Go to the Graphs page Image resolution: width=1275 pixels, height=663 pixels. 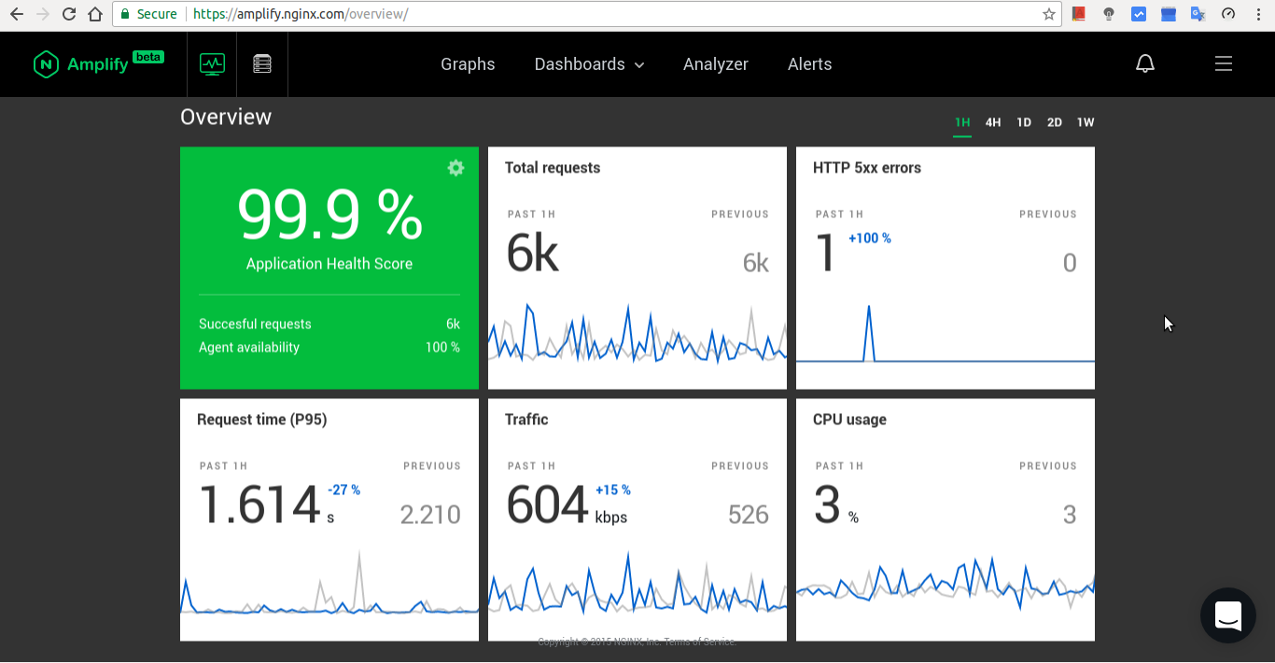point(468,64)
